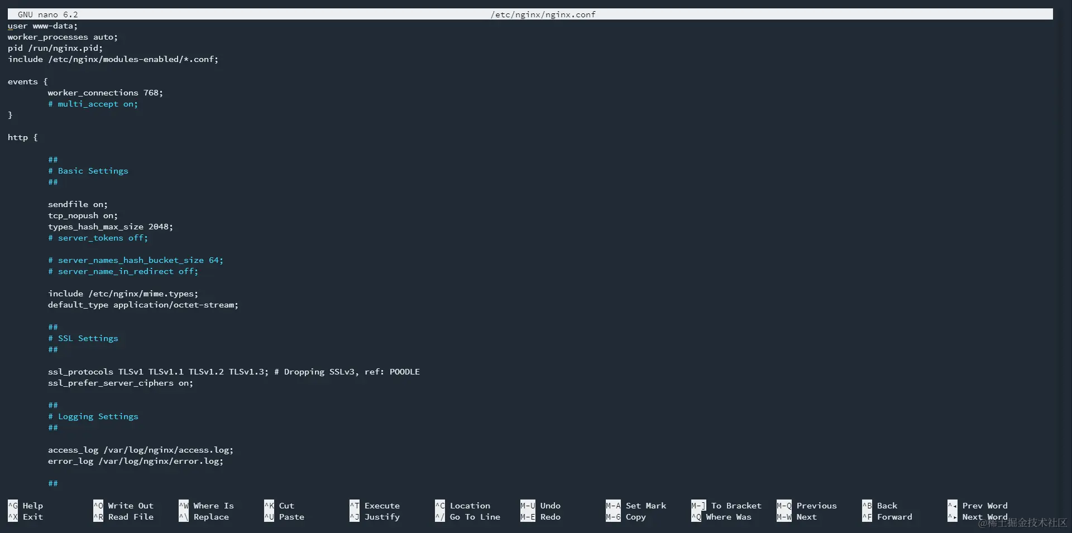The image size is (1072, 533).
Task: Click the 'http {' line
Action: pyautogui.click(x=23, y=137)
